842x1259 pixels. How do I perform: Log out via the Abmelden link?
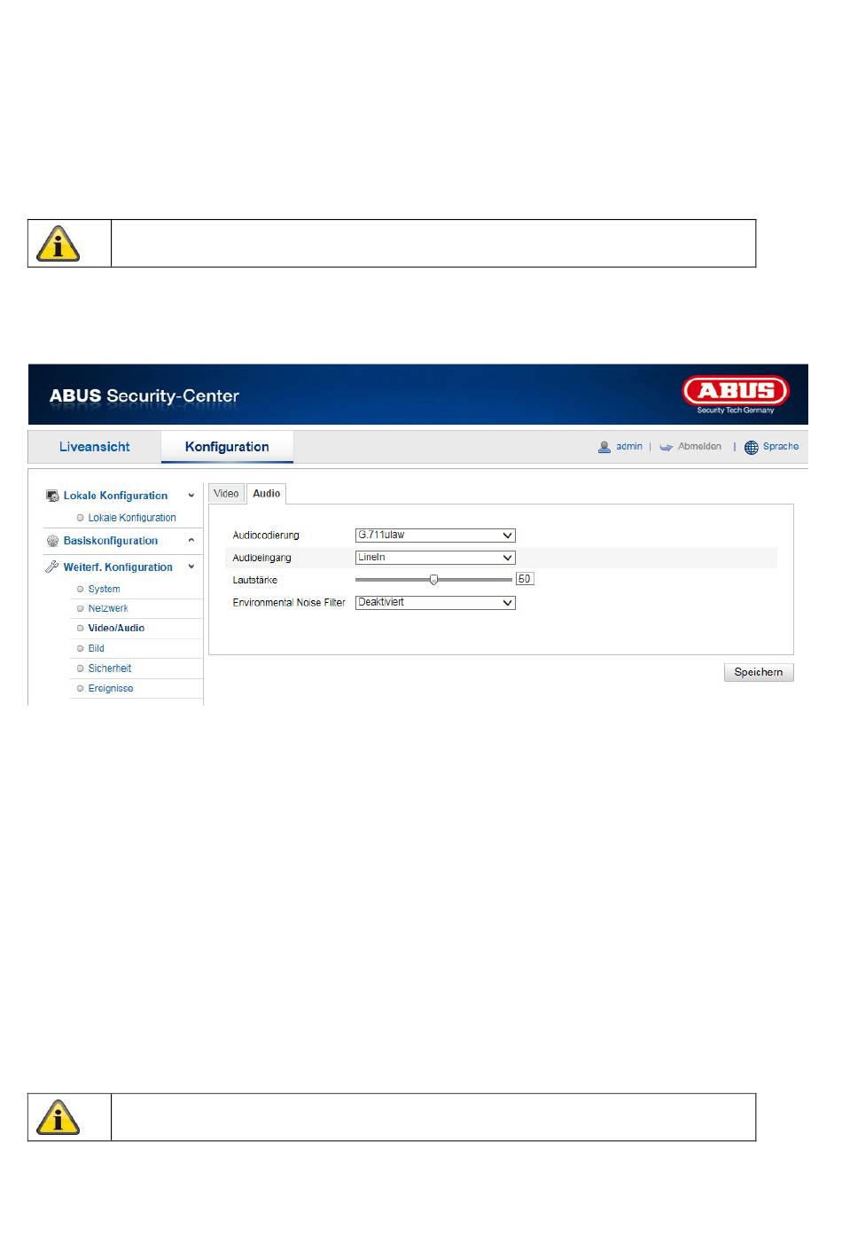point(699,447)
